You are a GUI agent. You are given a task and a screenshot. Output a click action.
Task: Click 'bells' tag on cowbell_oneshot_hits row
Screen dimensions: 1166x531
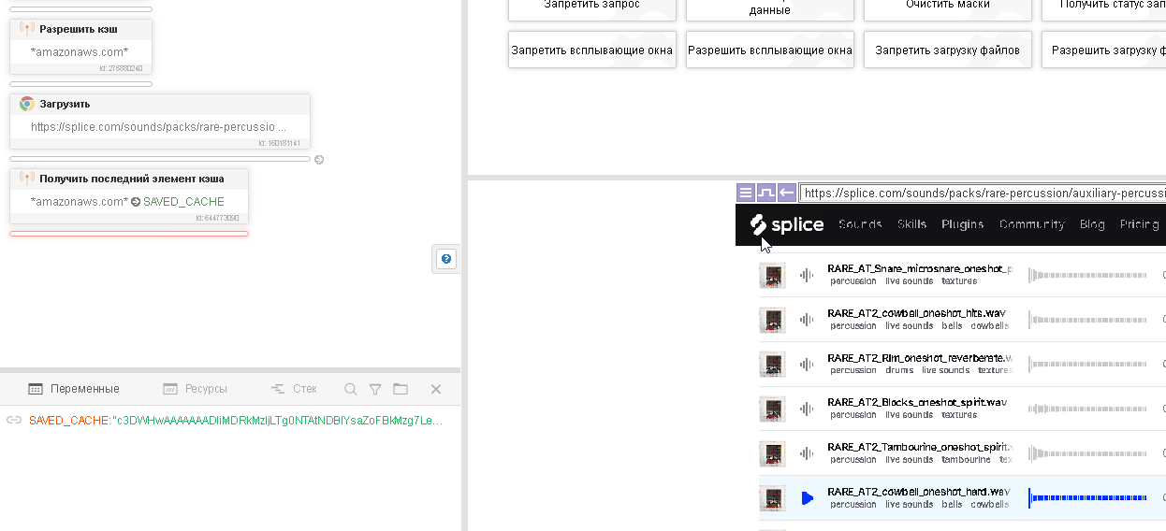coord(952,326)
